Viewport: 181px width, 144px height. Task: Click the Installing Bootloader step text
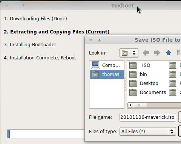(30, 45)
